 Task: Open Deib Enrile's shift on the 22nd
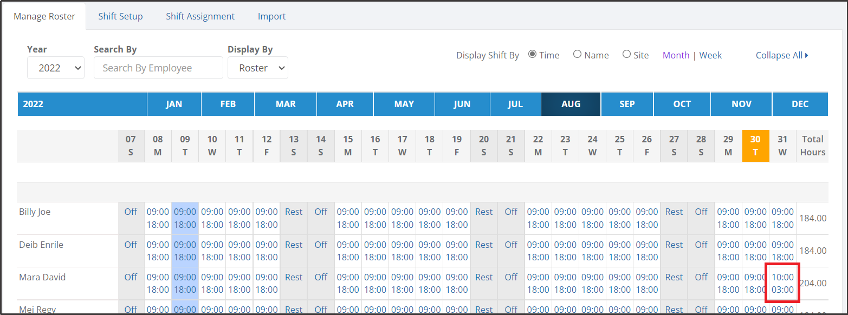click(x=538, y=251)
